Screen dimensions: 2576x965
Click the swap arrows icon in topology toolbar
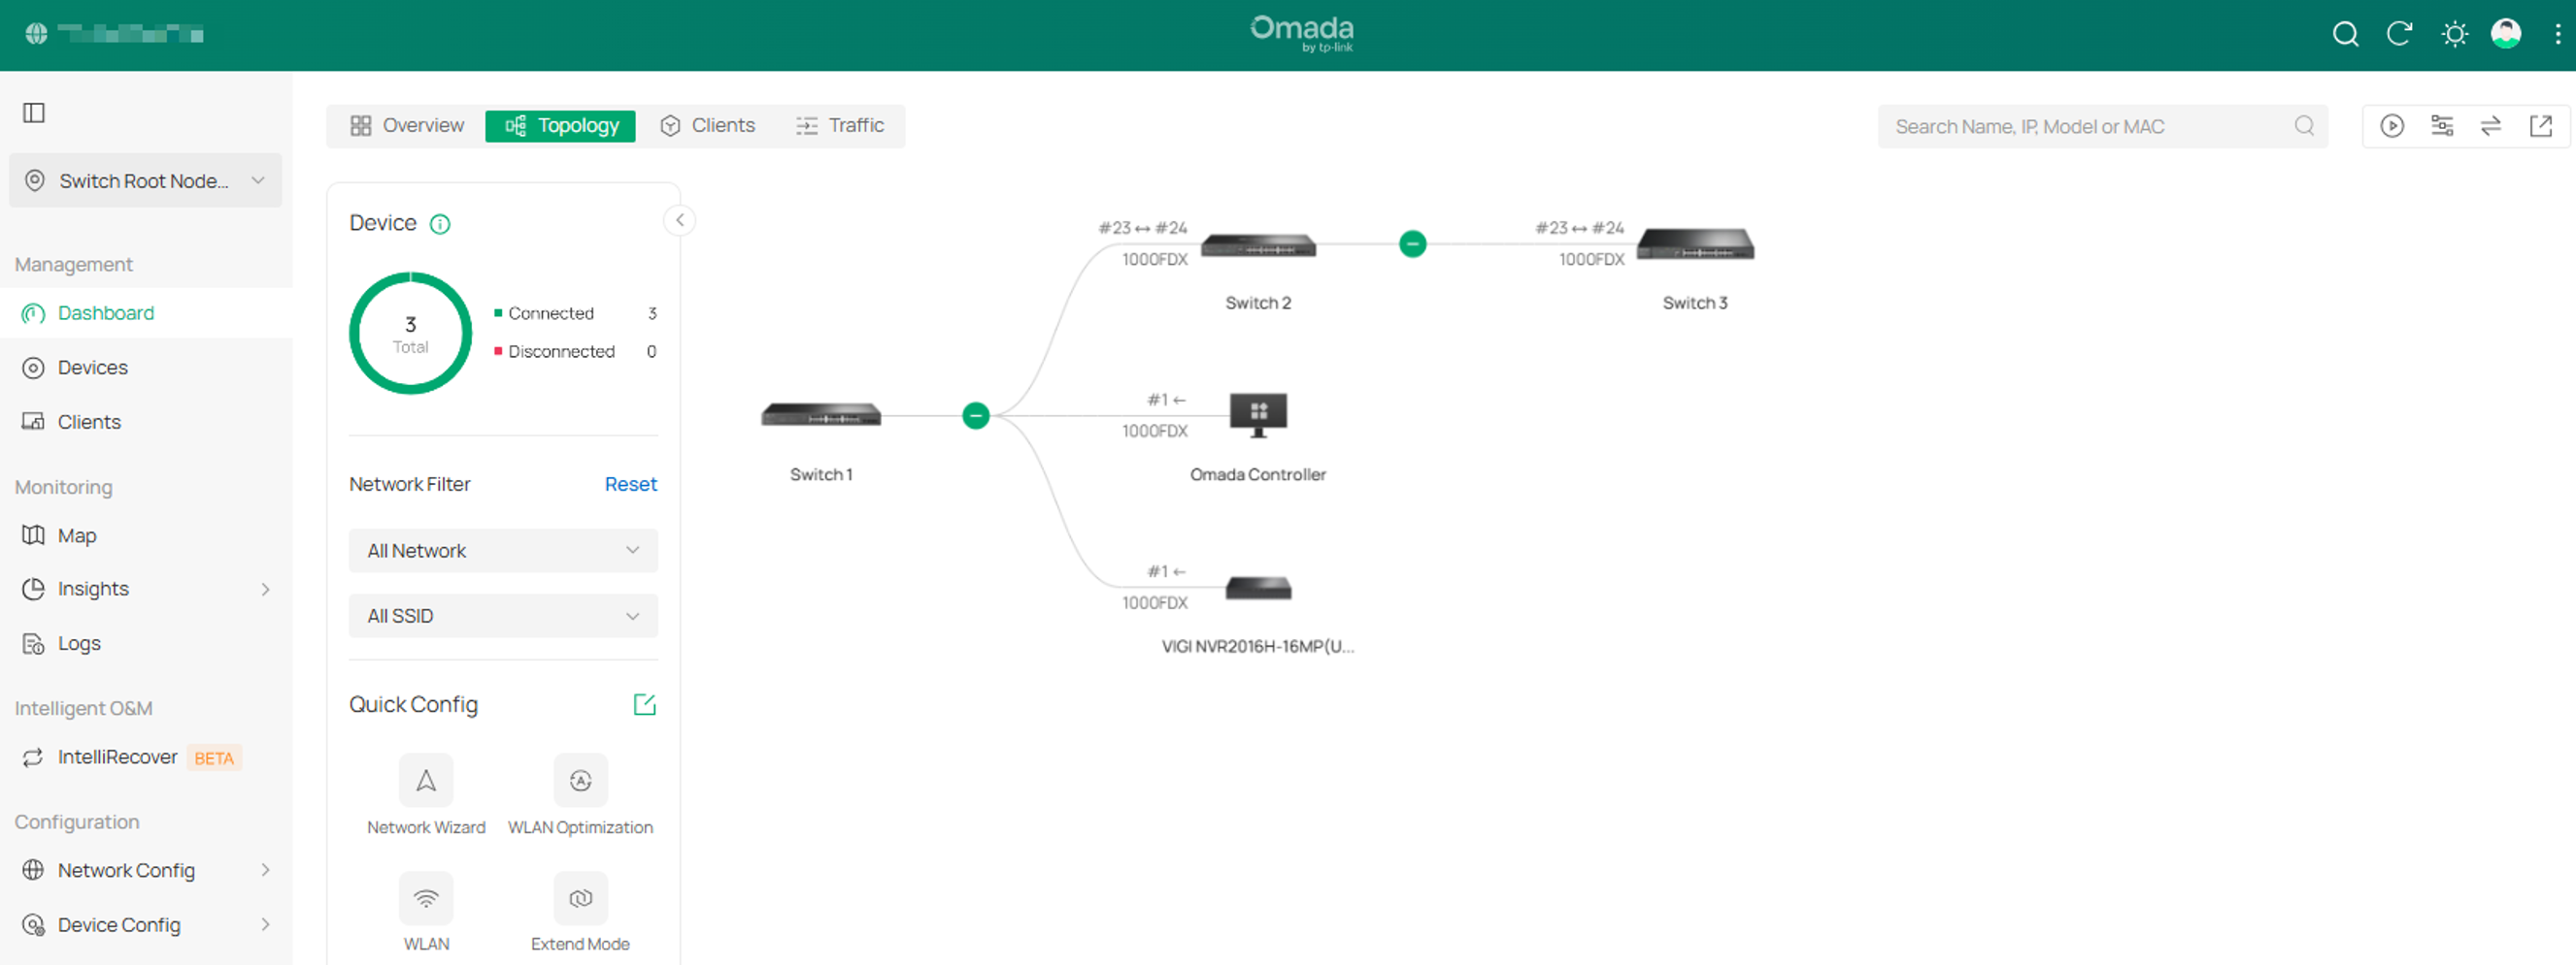click(2491, 126)
